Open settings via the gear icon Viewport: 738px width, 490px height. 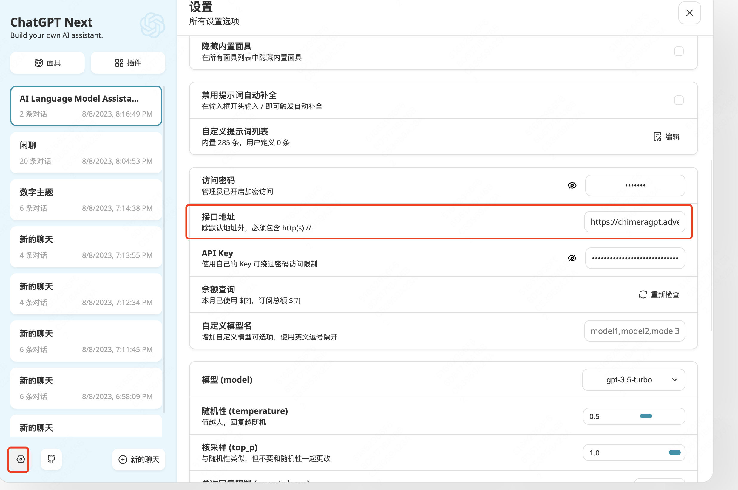point(21,459)
